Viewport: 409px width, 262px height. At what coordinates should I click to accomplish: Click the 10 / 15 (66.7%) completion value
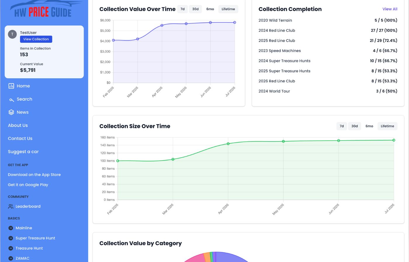coord(384,61)
